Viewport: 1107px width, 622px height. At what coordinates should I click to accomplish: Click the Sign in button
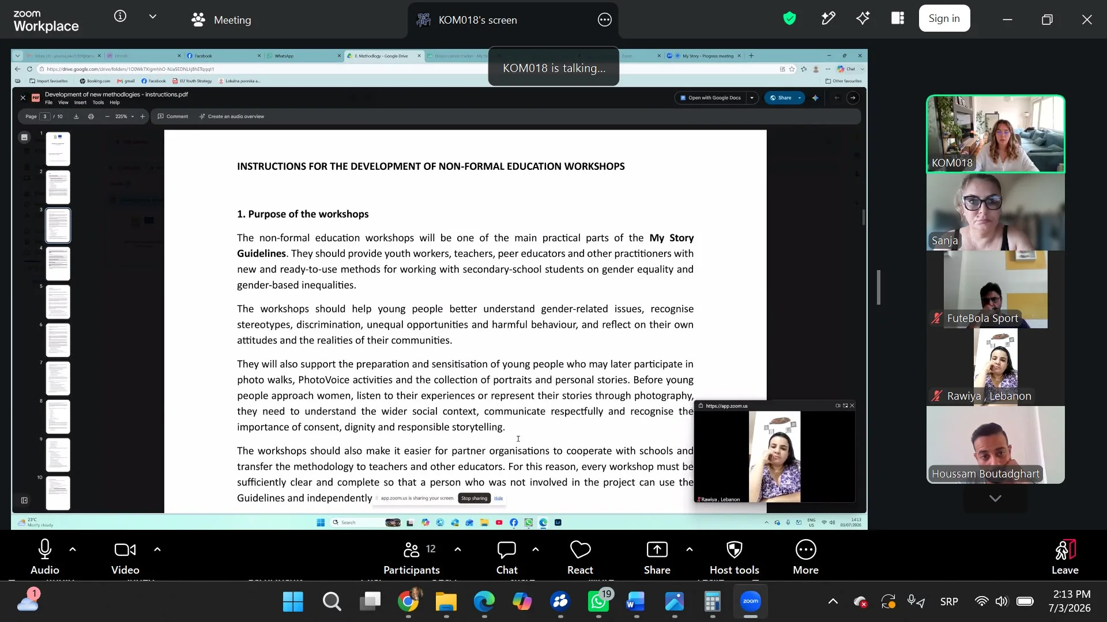tap(944, 18)
